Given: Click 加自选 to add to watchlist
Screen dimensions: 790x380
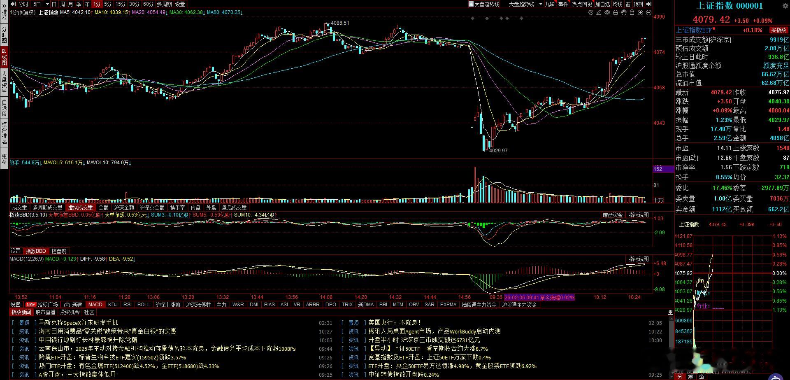Looking at the screenshot, I should pos(602,4).
